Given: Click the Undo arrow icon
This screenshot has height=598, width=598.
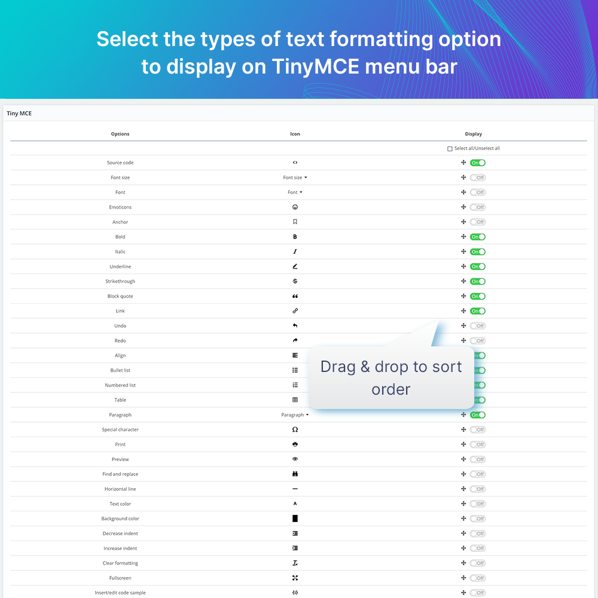Looking at the screenshot, I should (295, 326).
